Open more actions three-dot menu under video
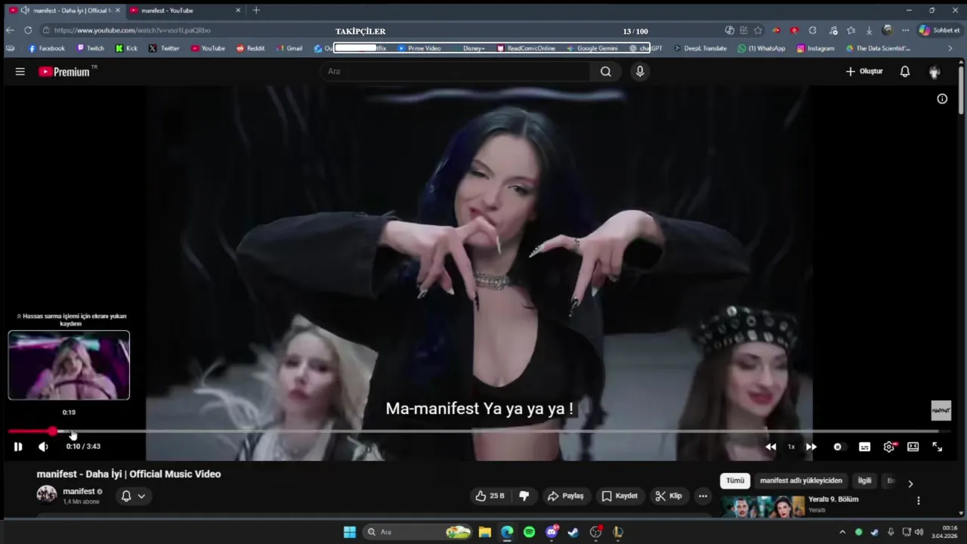The height and width of the screenshot is (544, 967). pos(703,496)
